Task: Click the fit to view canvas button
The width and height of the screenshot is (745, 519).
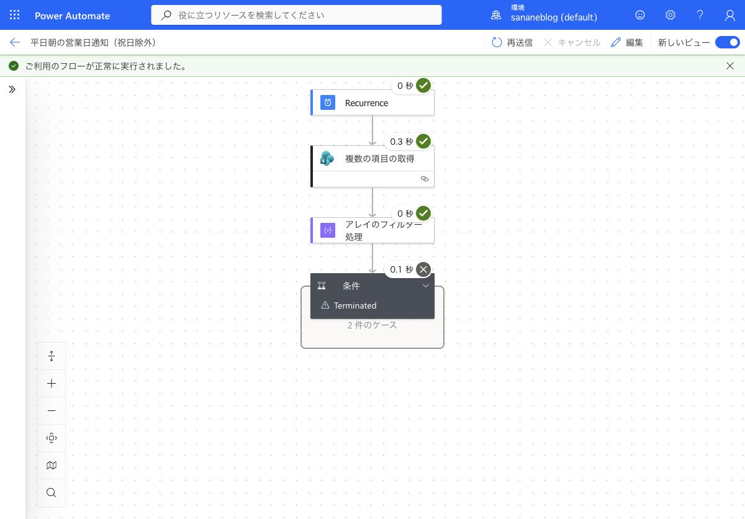Action: tap(52, 438)
